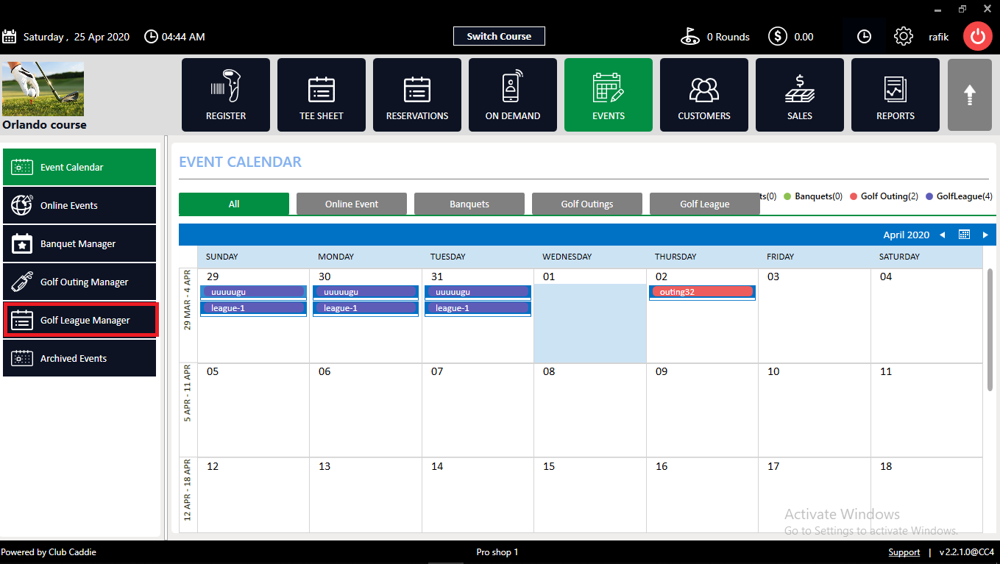Open Online Events in sidebar

(x=79, y=205)
